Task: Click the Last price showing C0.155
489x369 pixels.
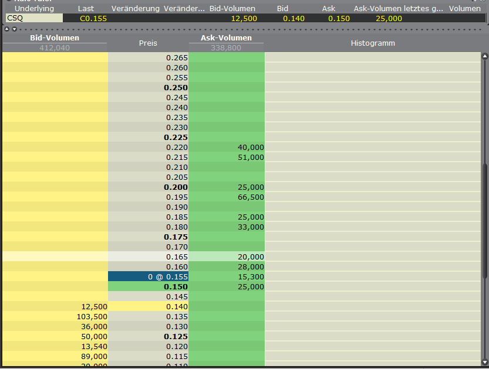Action: pos(92,18)
